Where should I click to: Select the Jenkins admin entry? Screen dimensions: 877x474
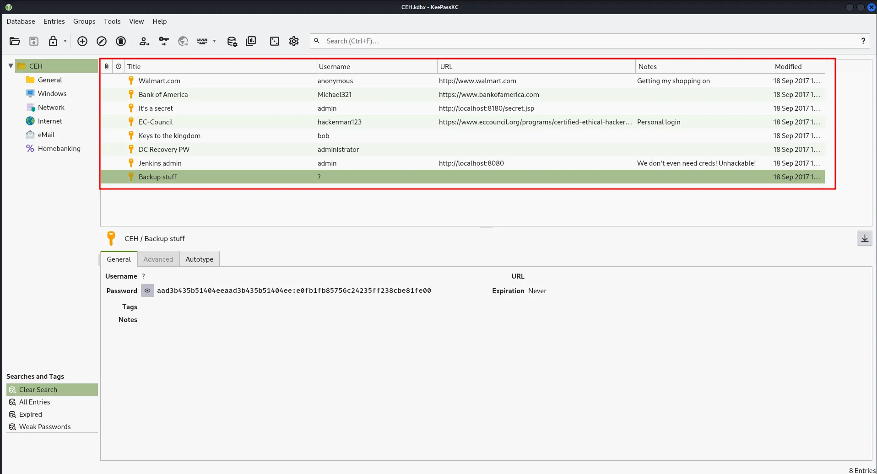463,163
